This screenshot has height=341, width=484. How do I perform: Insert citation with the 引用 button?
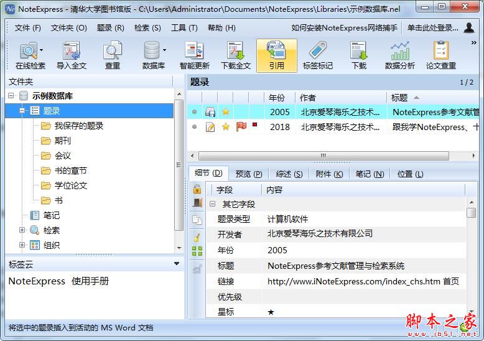point(277,55)
